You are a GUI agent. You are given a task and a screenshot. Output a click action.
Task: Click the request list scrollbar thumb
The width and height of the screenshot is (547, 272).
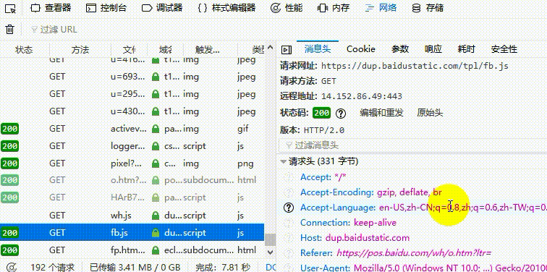tap(270, 239)
